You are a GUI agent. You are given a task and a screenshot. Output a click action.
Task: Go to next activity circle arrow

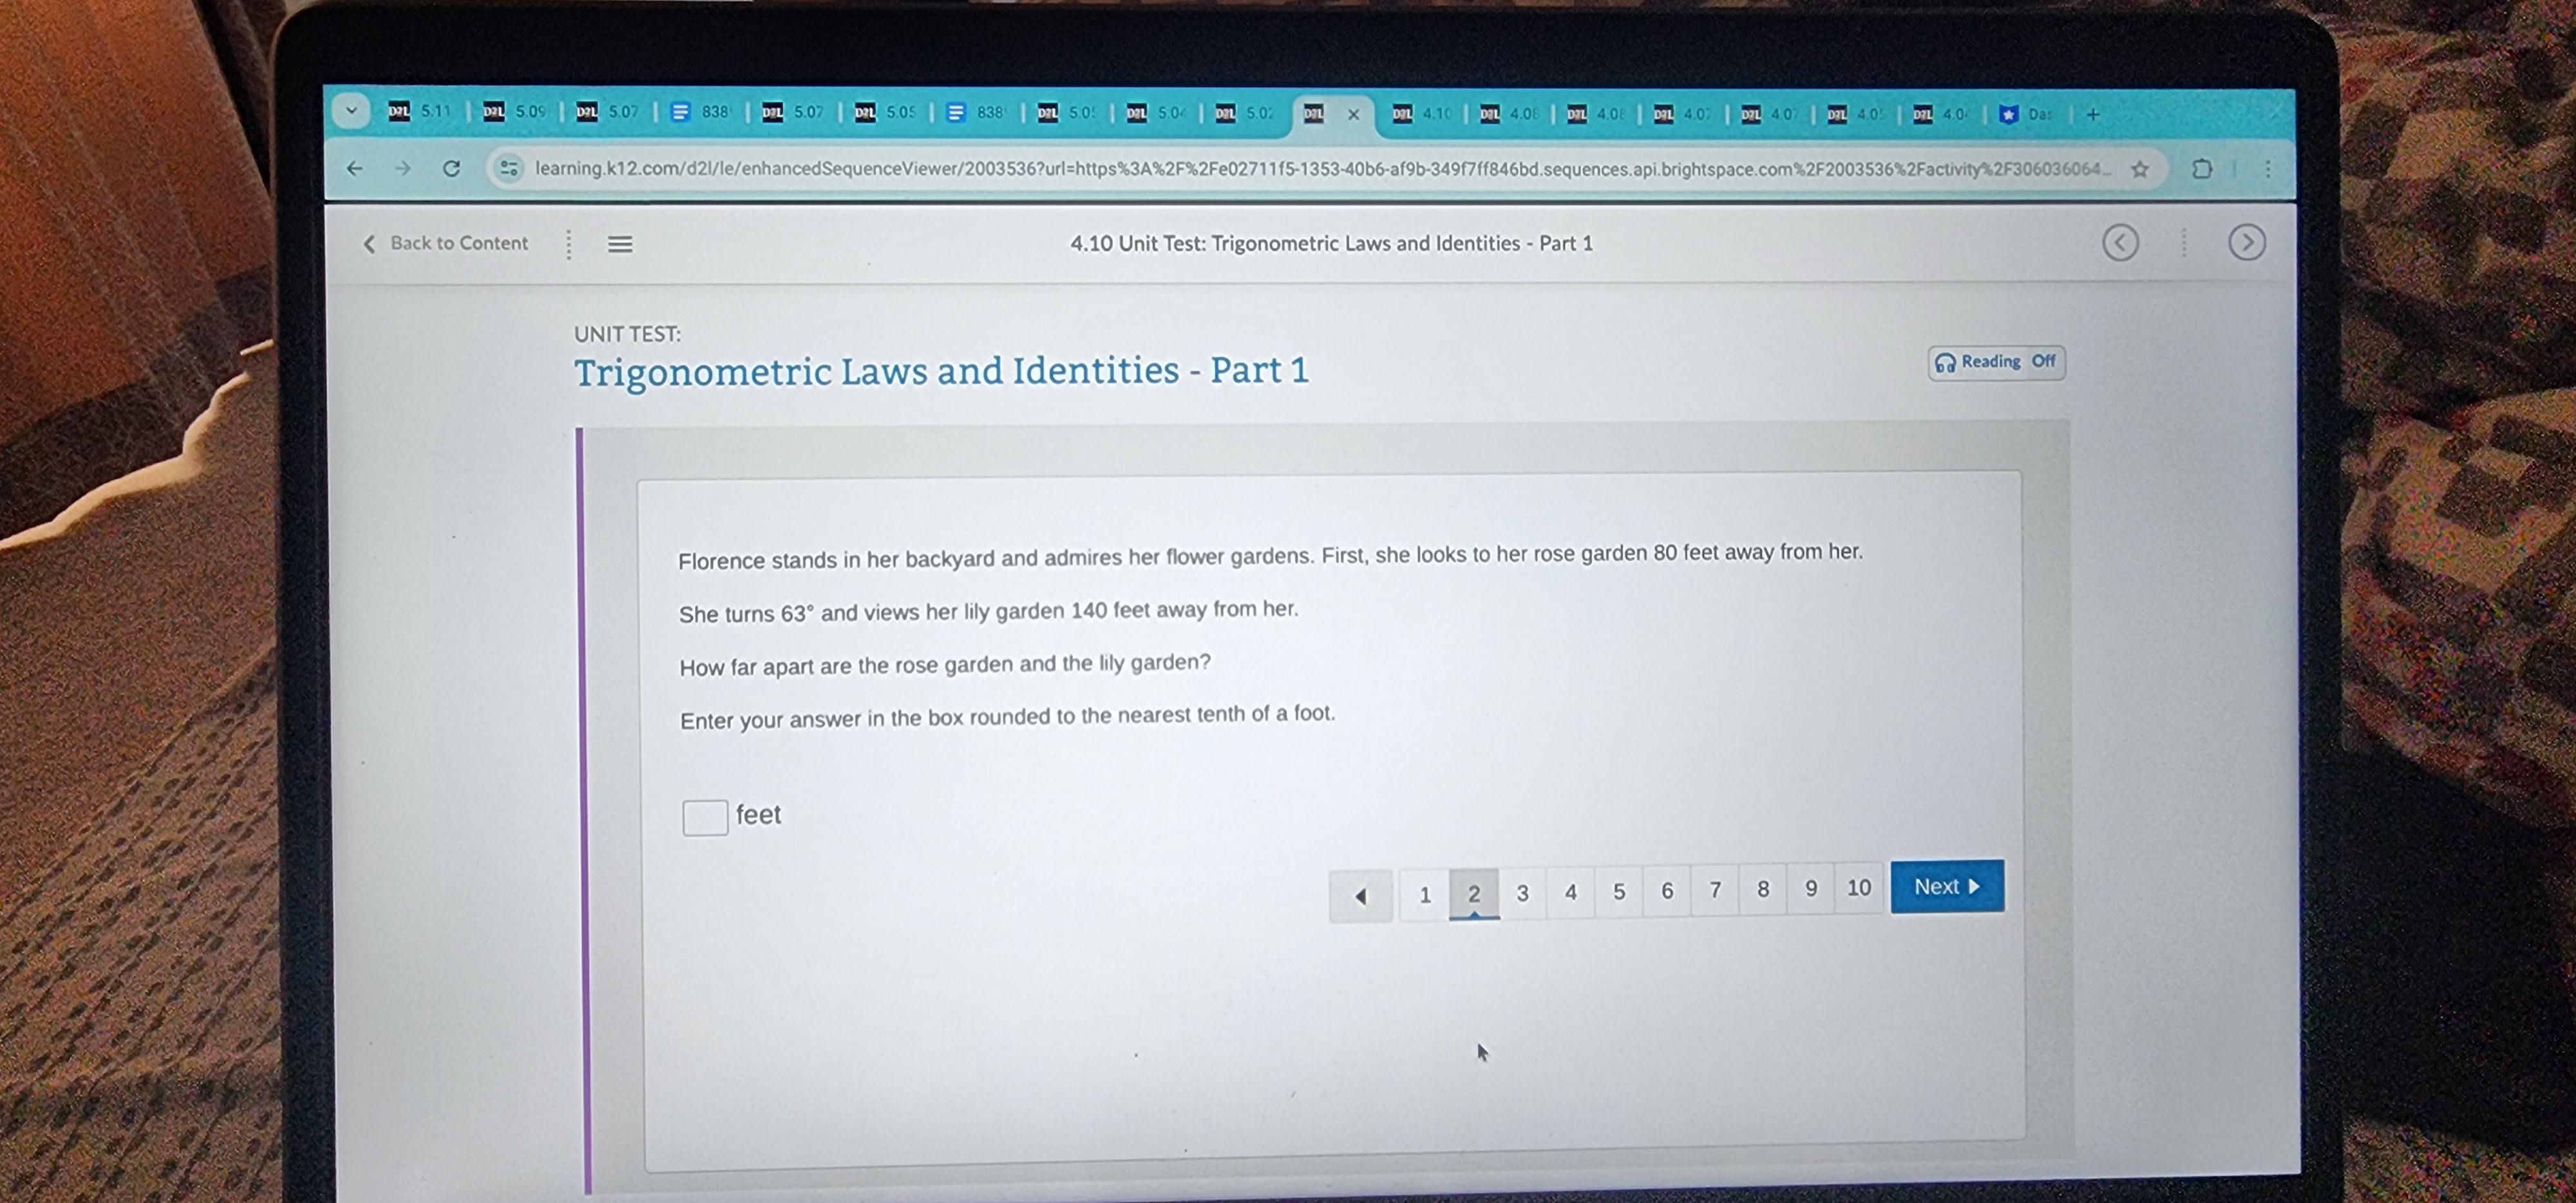click(2246, 242)
